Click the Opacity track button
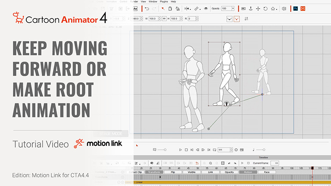Image resolution: width=331 pixels, height=186 pixels. click(x=229, y=172)
